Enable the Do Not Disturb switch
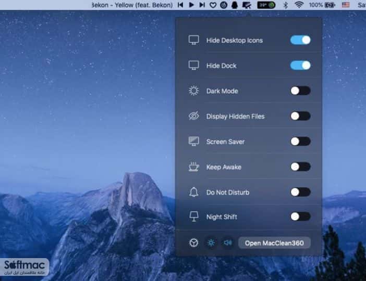 (300, 192)
